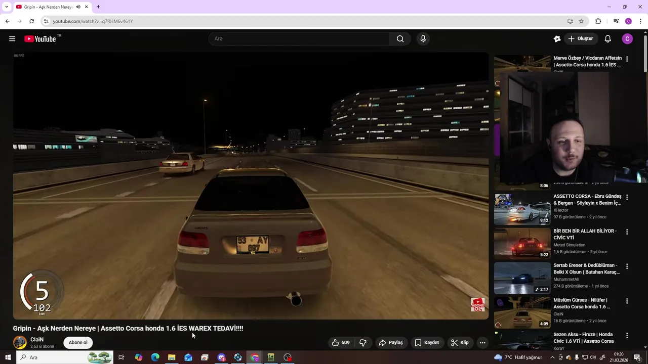
Task: Open Windows Start menu
Action: click(8, 357)
